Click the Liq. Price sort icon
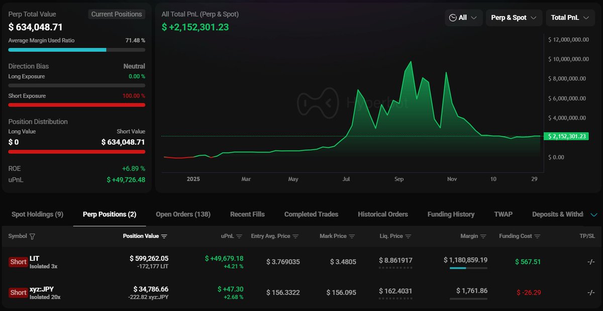The height and width of the screenshot is (311, 603). (x=409, y=236)
